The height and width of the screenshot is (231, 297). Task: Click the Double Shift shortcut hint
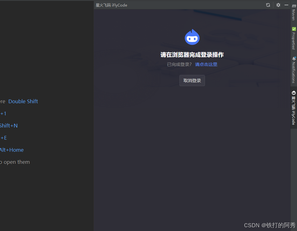click(x=23, y=101)
